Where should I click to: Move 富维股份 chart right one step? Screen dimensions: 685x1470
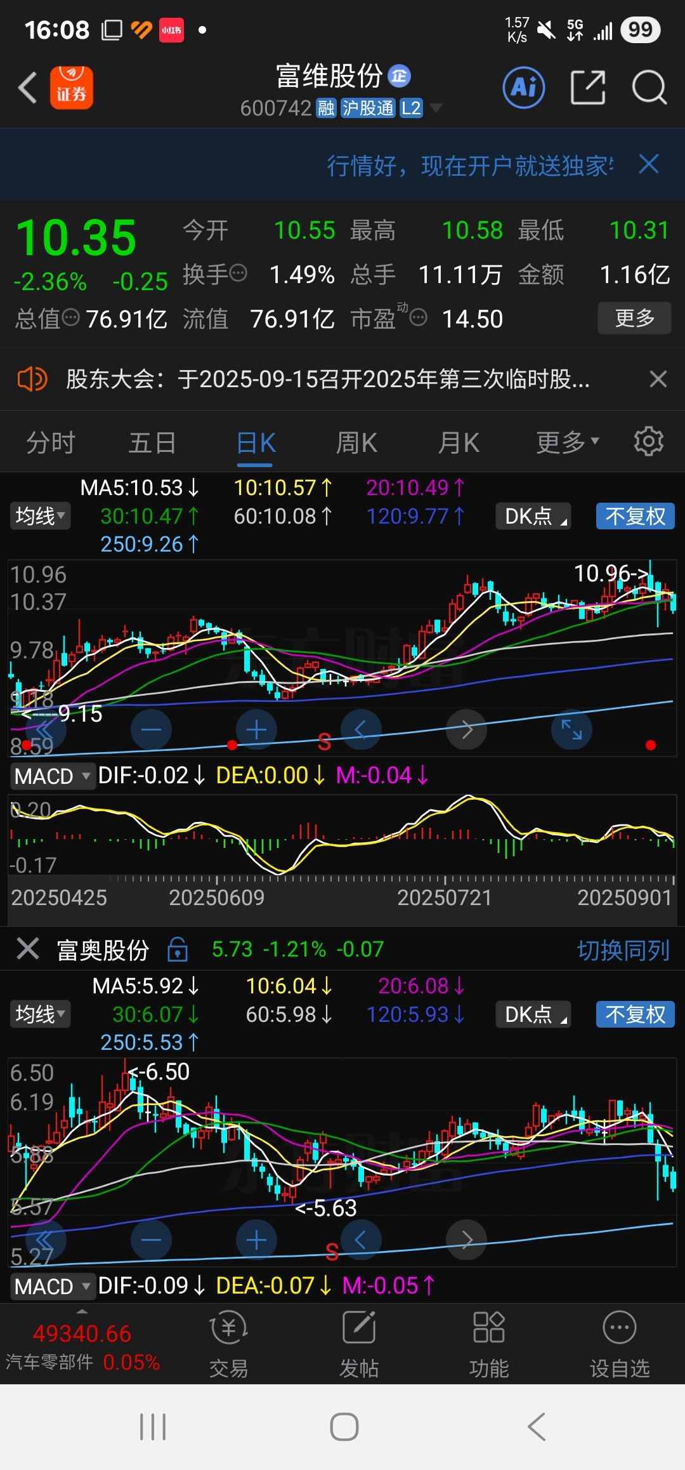pyautogui.click(x=466, y=730)
